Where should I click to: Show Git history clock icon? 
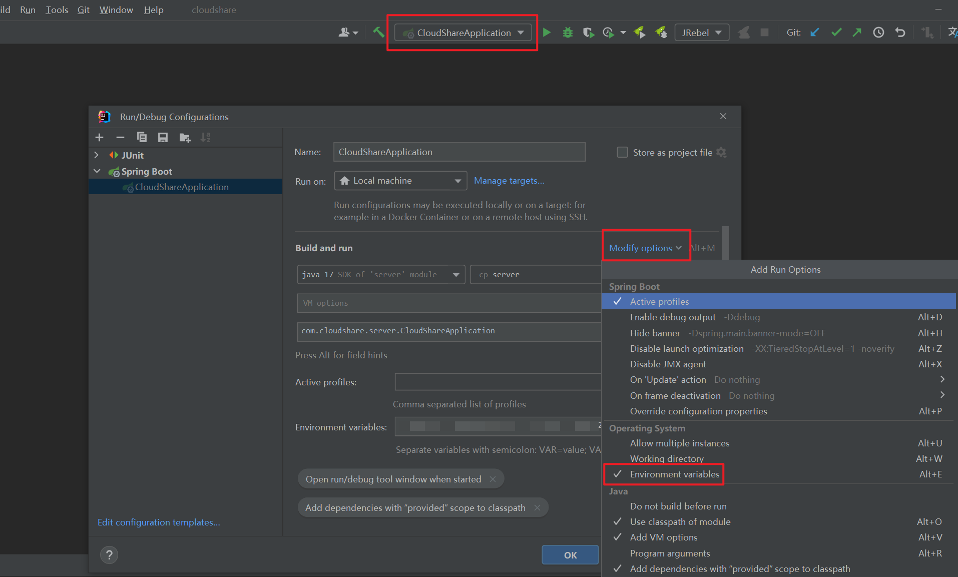point(878,33)
